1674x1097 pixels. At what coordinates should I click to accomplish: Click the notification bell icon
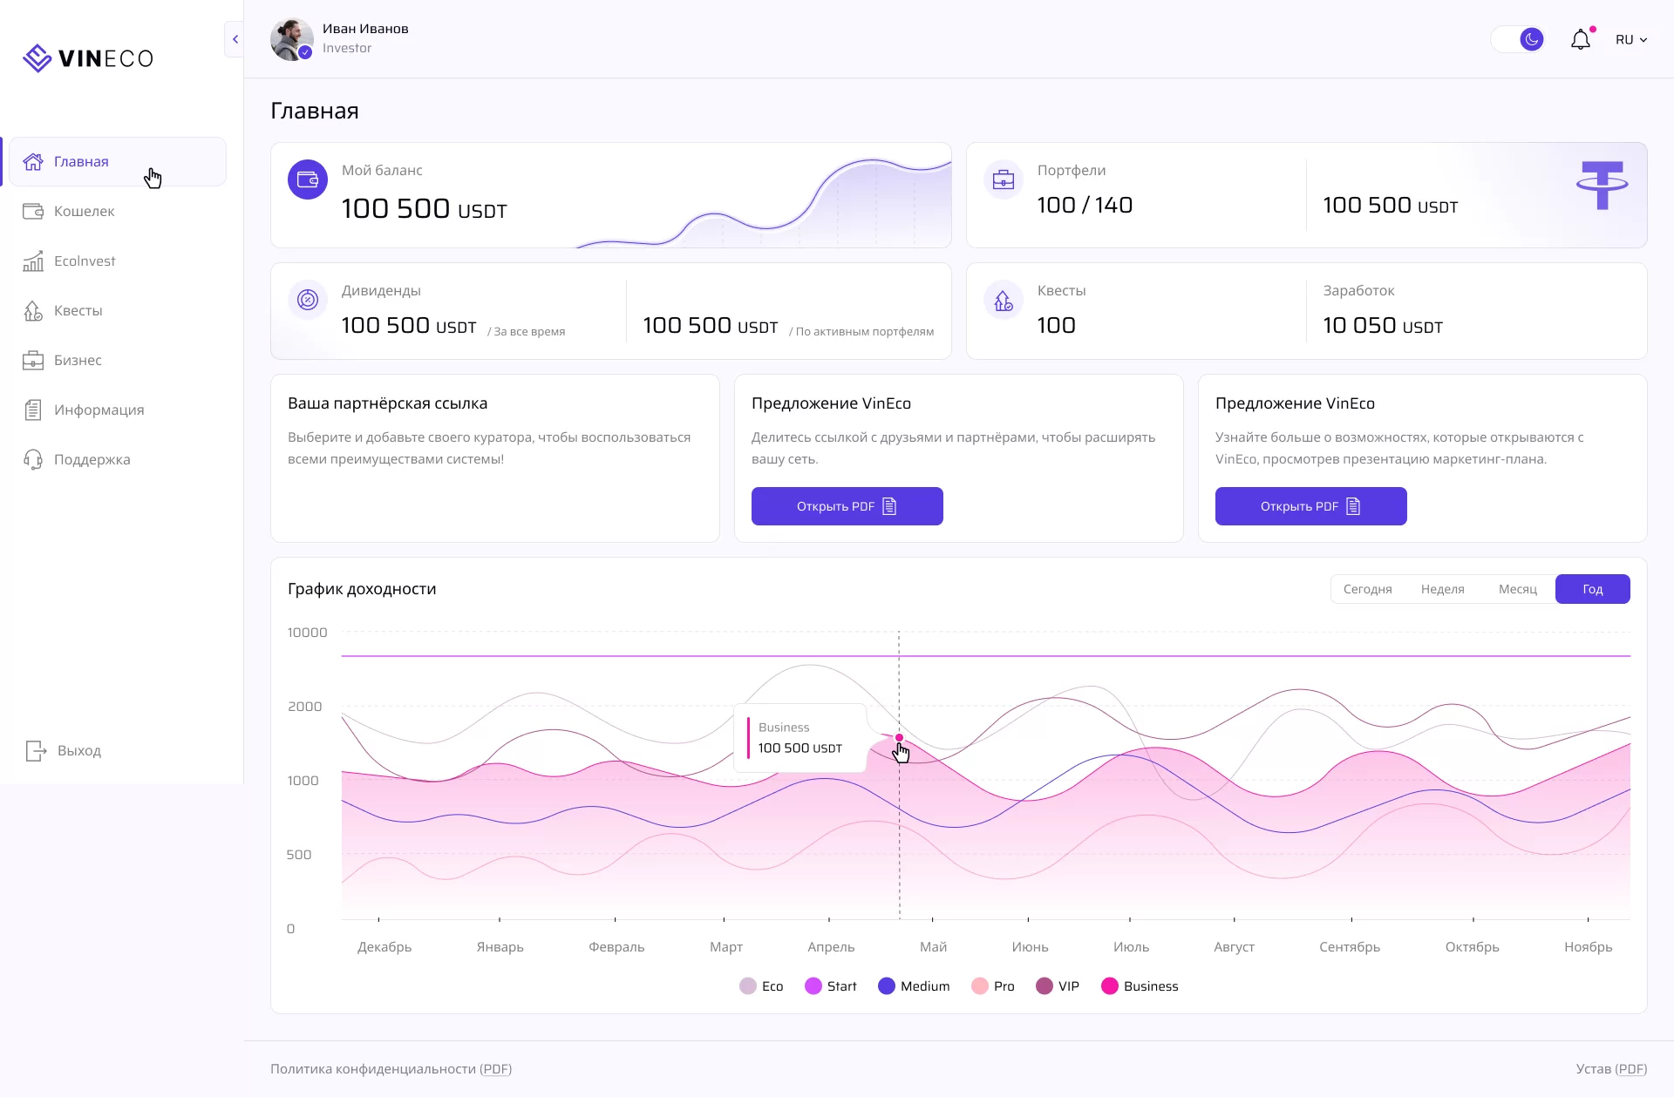coord(1580,40)
